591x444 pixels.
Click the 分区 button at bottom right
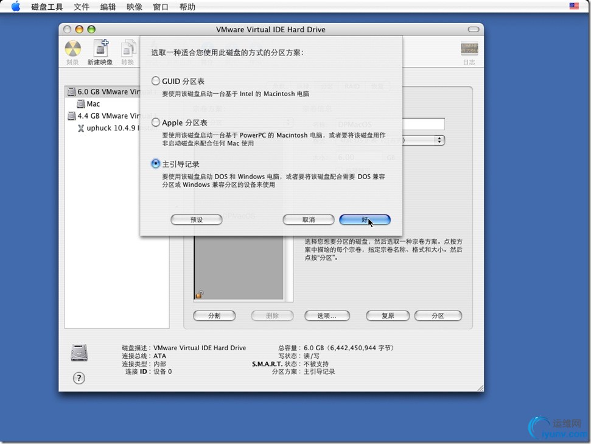438,315
